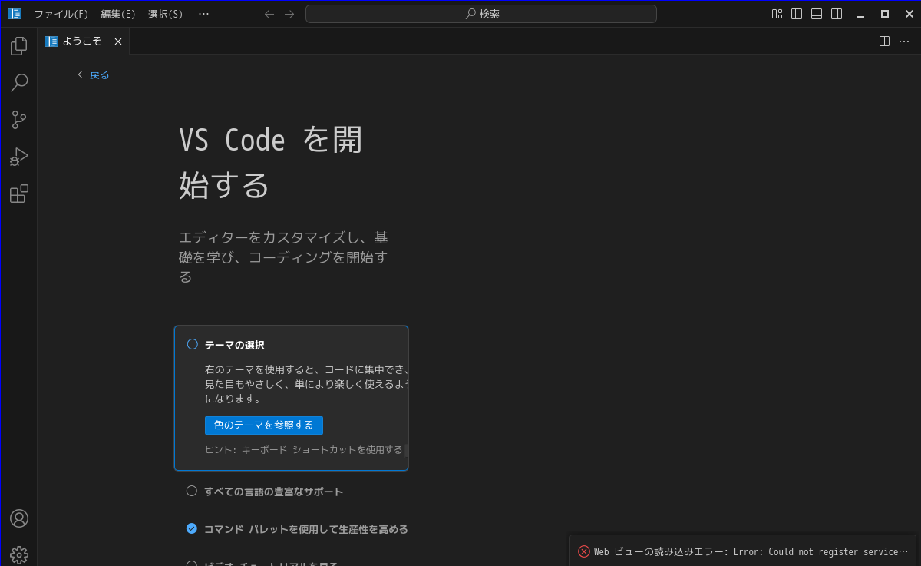921x566 pixels.
Task: Open the Customize Layout icon
Action: point(777,14)
